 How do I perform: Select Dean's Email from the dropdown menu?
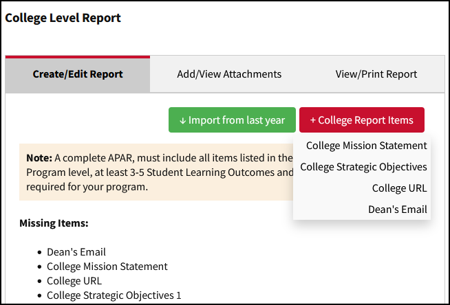click(397, 210)
